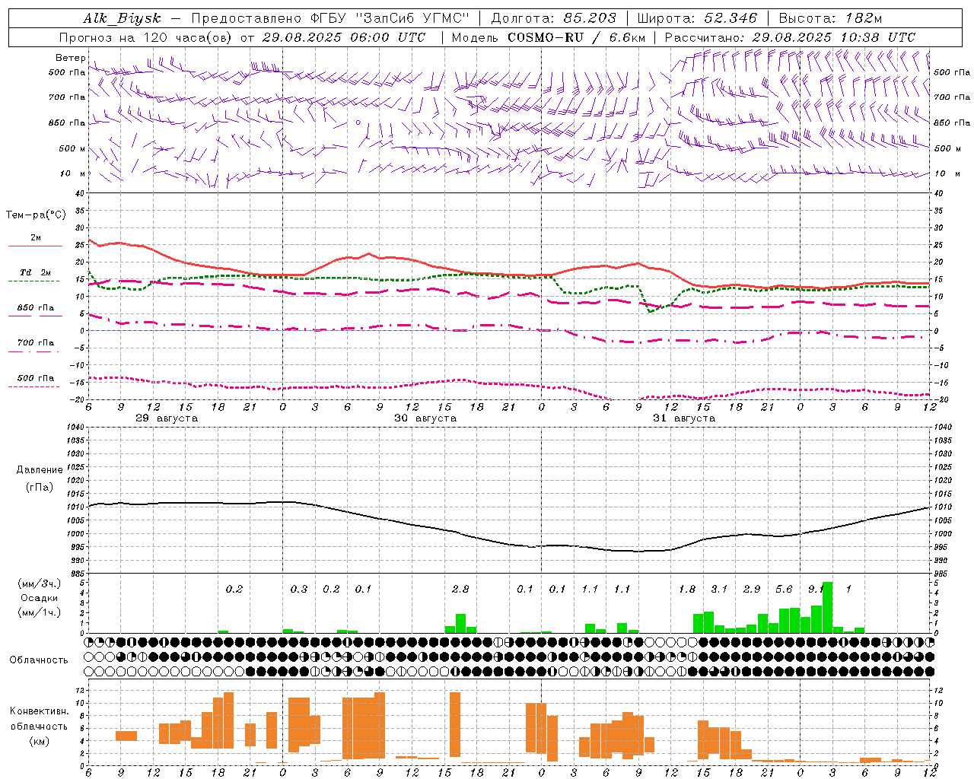Click the '31 августа' date label
The height and width of the screenshot is (779, 974).
pyautogui.click(x=684, y=418)
